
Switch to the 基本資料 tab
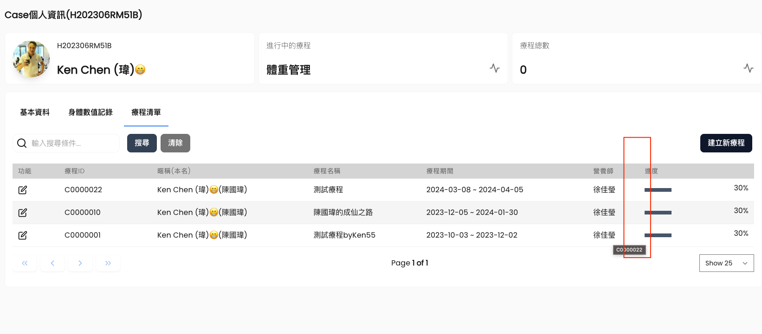click(x=35, y=112)
